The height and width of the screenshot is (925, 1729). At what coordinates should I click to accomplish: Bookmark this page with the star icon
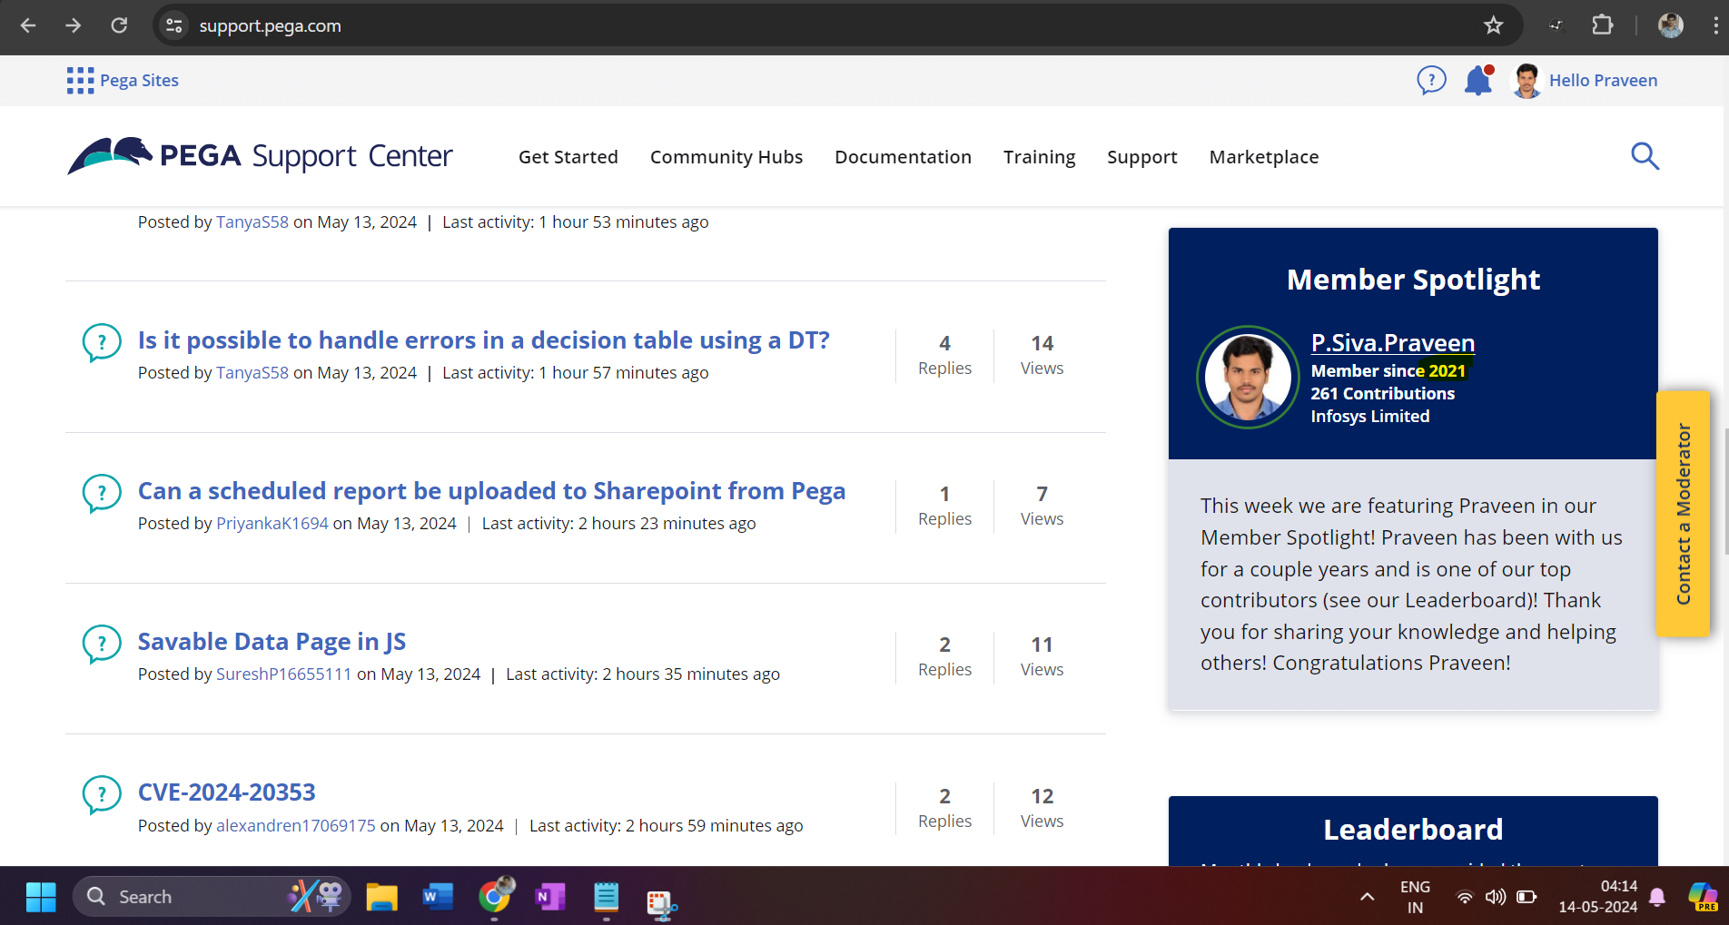pyautogui.click(x=1493, y=25)
